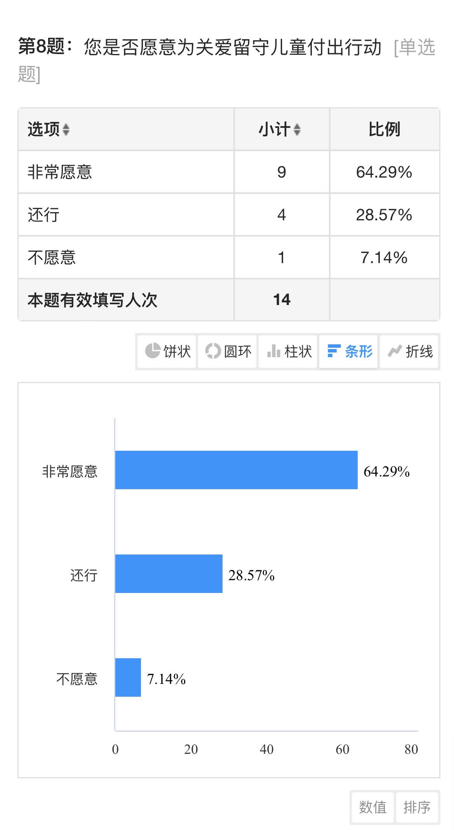Click the 28.57% label beside the bar
This screenshot has width=454, height=830.
tap(251, 575)
